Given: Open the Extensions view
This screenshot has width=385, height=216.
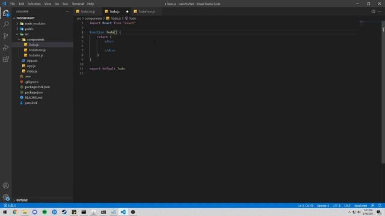Looking at the screenshot, I should 5,59.
